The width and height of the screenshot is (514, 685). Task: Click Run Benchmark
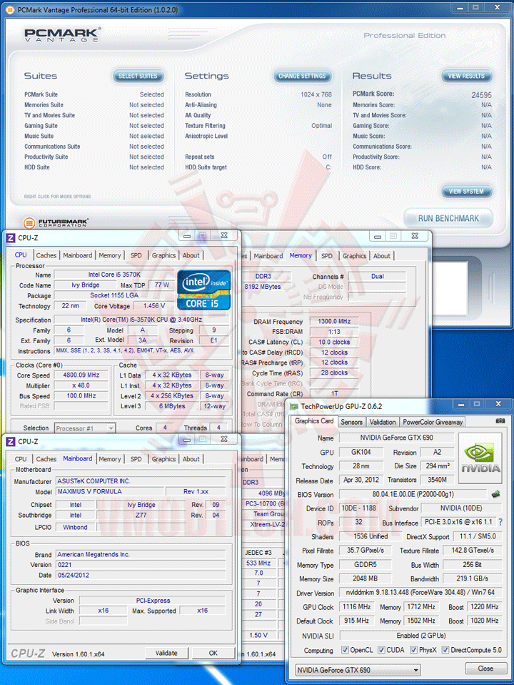pos(448,218)
